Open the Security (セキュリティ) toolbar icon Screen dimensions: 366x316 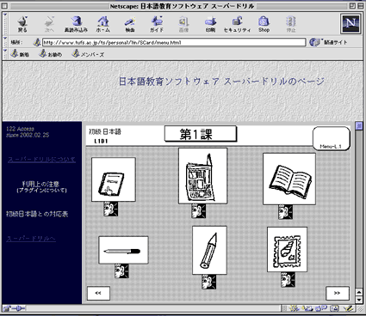pyautogui.click(x=237, y=24)
